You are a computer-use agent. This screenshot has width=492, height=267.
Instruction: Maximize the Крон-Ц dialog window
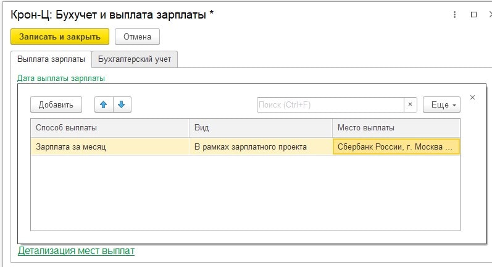[473, 14]
